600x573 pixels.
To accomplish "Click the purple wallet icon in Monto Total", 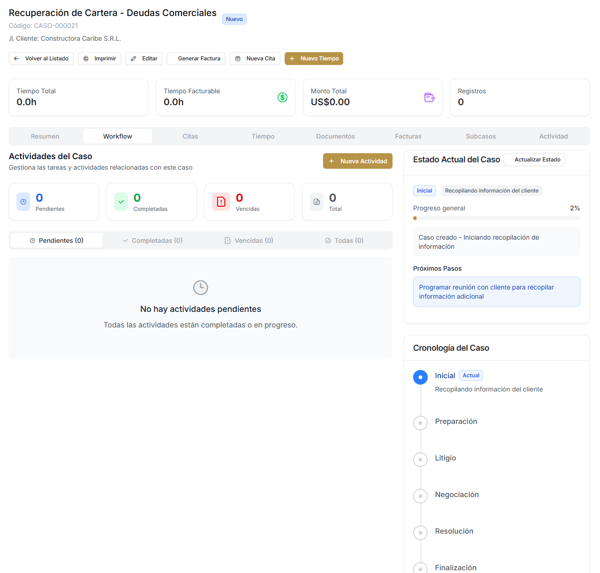I will [x=429, y=97].
